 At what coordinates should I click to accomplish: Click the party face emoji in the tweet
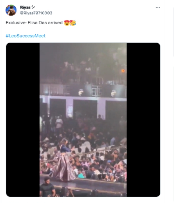point(73,23)
